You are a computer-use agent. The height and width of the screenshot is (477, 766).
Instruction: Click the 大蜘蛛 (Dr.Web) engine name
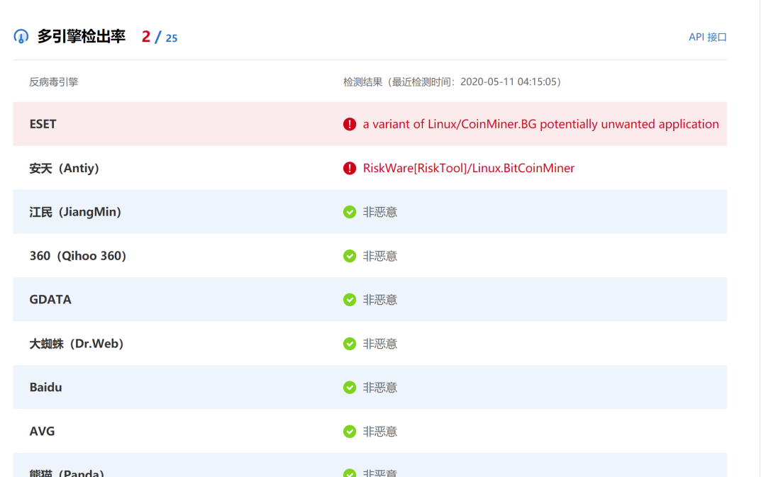pyautogui.click(x=76, y=344)
